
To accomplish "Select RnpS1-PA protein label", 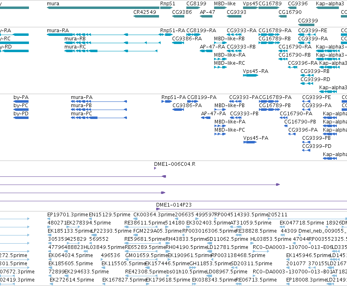I will 174,97.
